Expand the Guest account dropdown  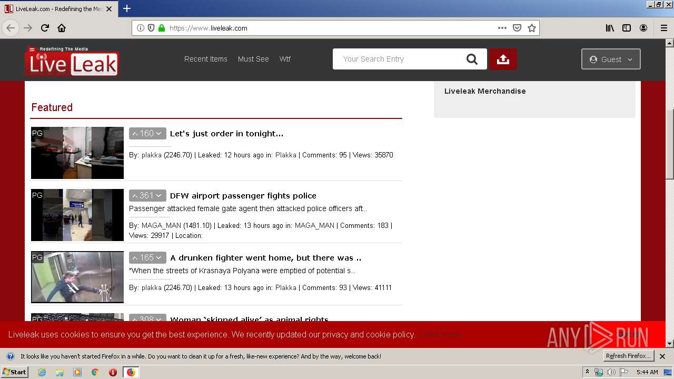pyautogui.click(x=611, y=59)
